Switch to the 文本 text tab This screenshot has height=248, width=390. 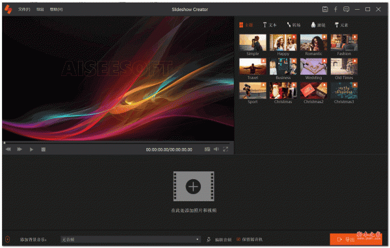click(x=270, y=25)
